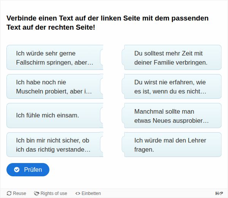
Task: Select 'Ich bin mir nicht sicher' card
Action: [x=53, y=145]
